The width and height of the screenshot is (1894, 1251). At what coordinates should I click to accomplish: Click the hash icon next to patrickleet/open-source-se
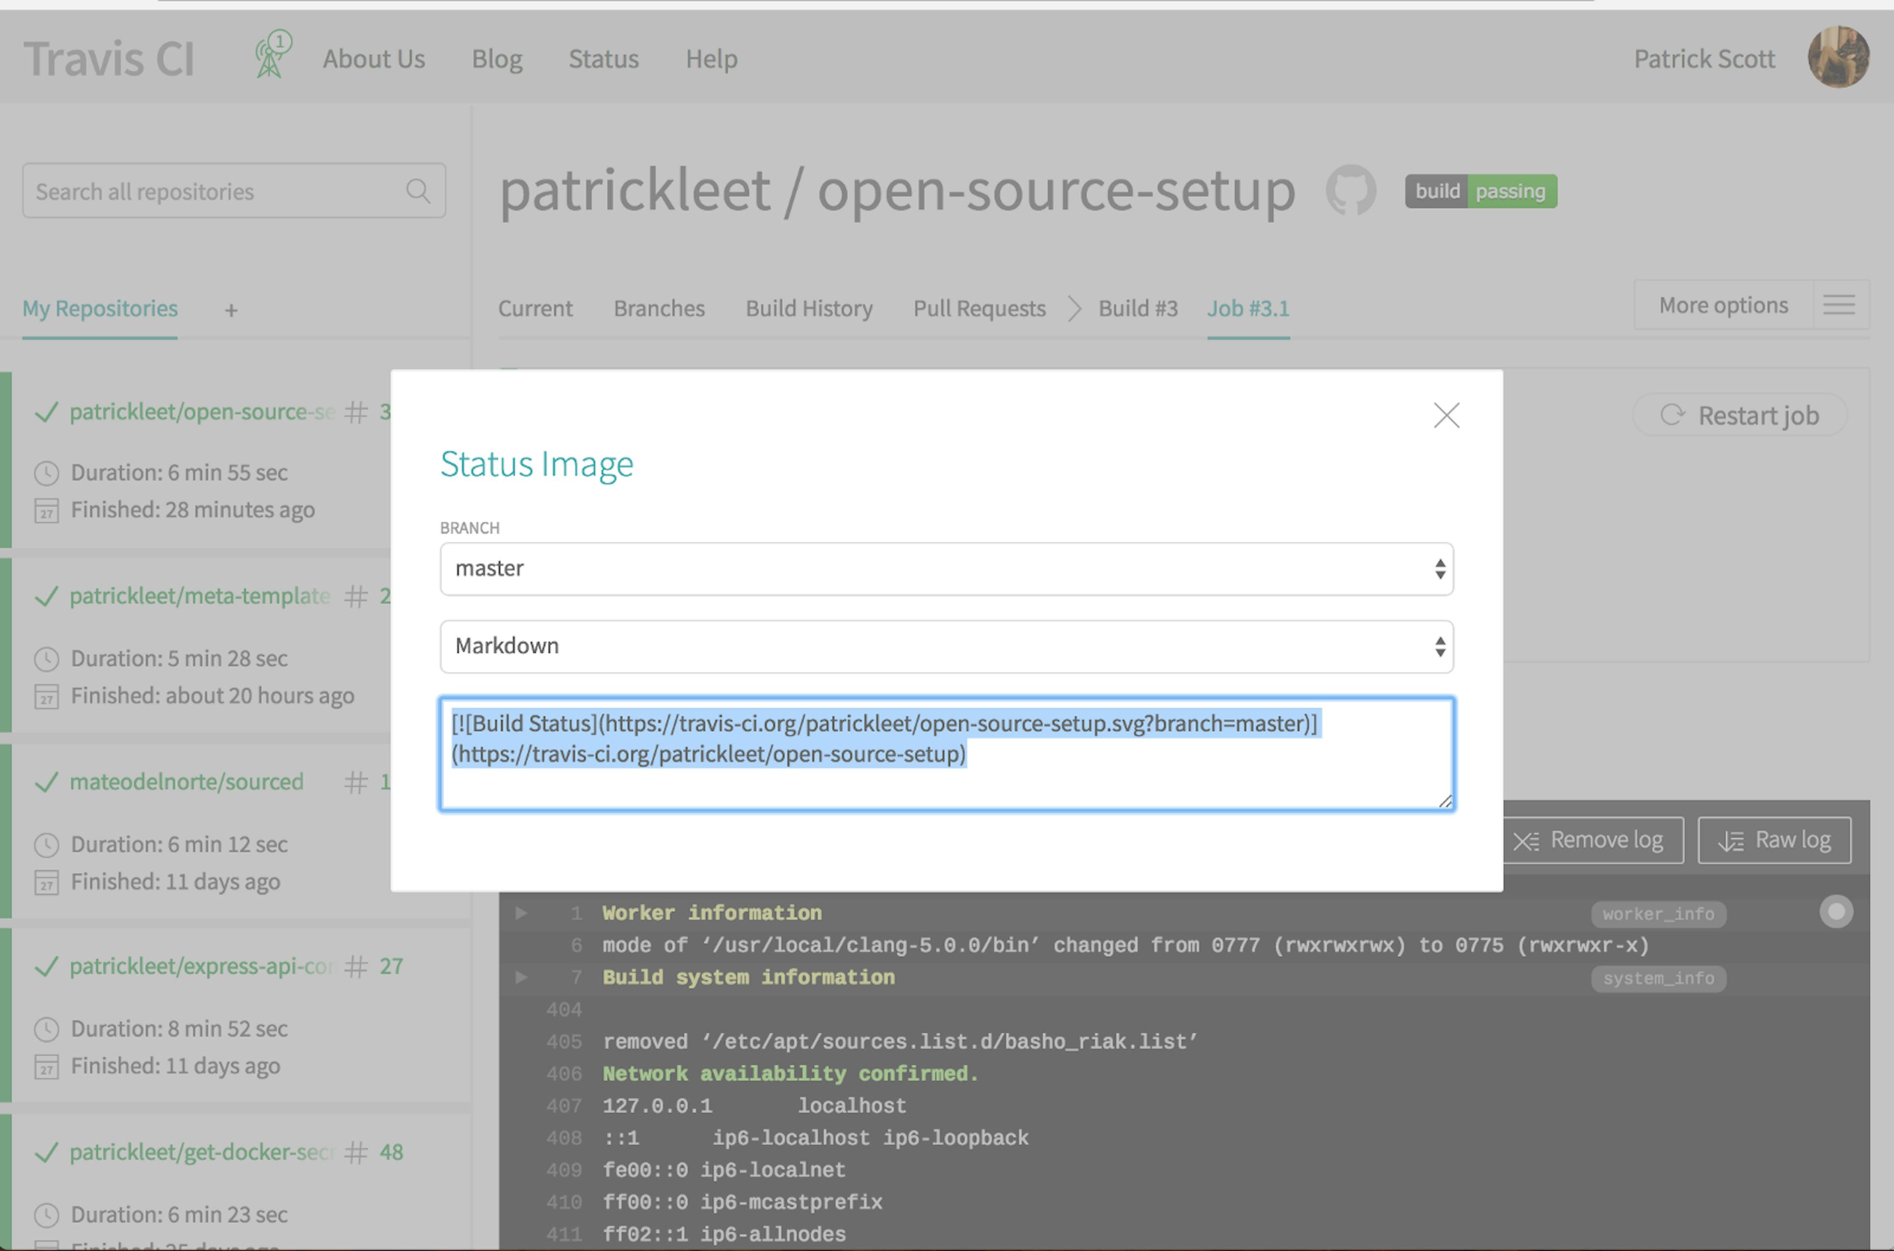tap(357, 412)
